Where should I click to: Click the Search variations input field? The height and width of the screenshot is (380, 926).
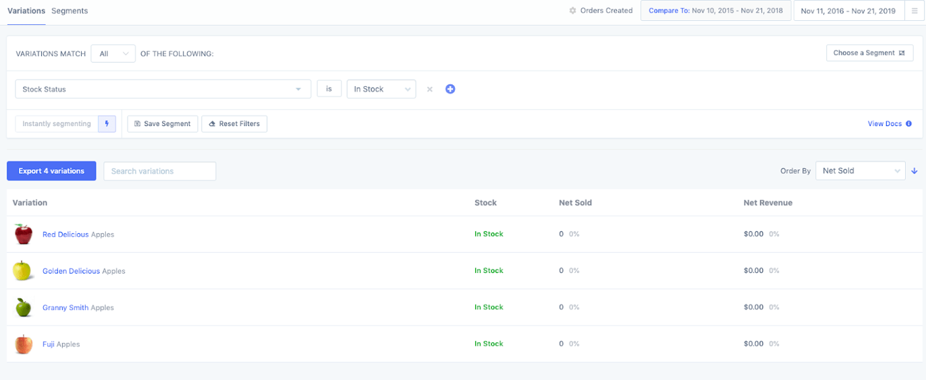pos(159,171)
